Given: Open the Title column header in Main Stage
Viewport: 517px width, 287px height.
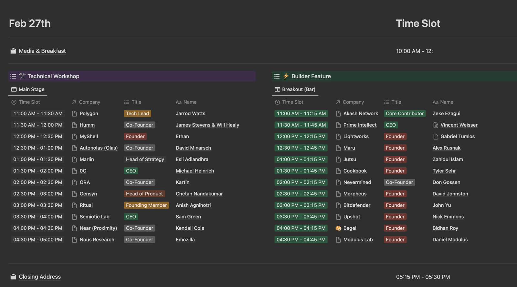Looking at the screenshot, I should [x=136, y=102].
